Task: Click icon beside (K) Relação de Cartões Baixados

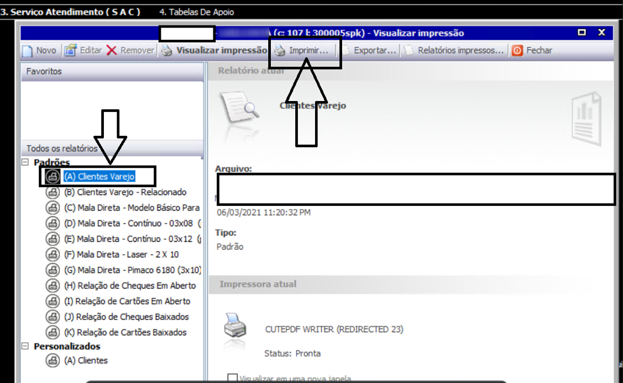Action: tap(53, 332)
